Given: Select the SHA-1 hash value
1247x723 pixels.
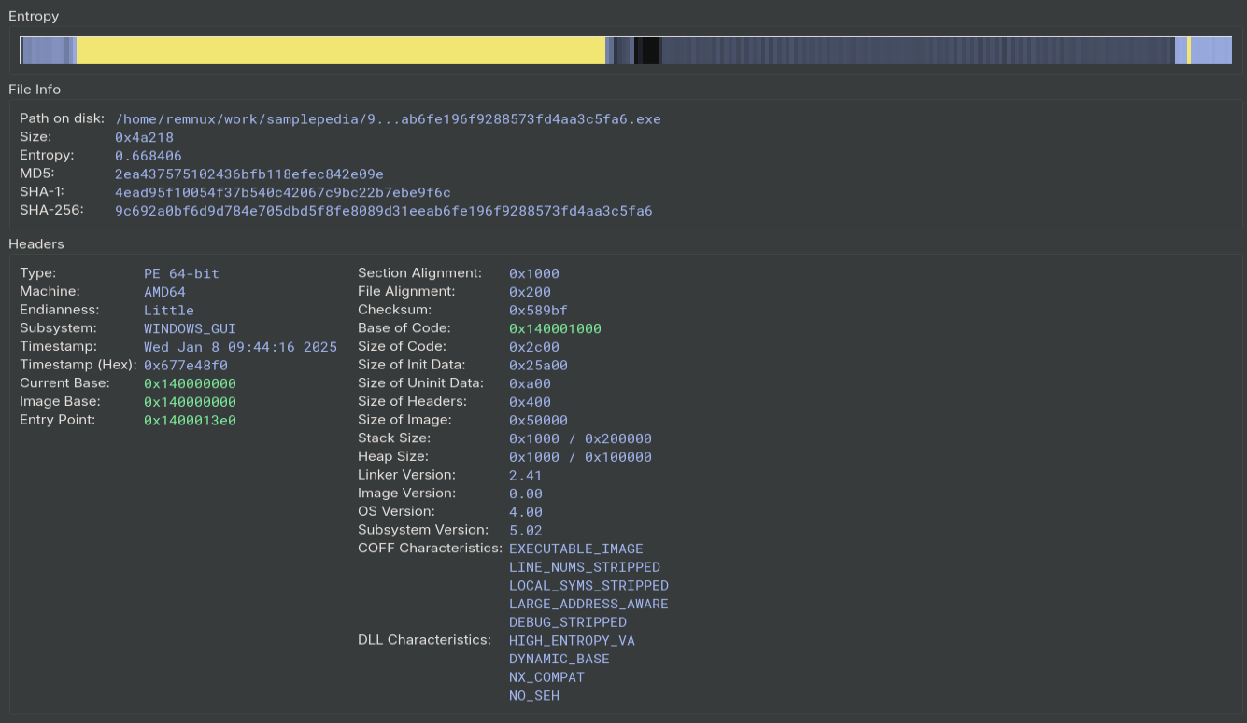Looking at the screenshot, I should (x=283, y=193).
